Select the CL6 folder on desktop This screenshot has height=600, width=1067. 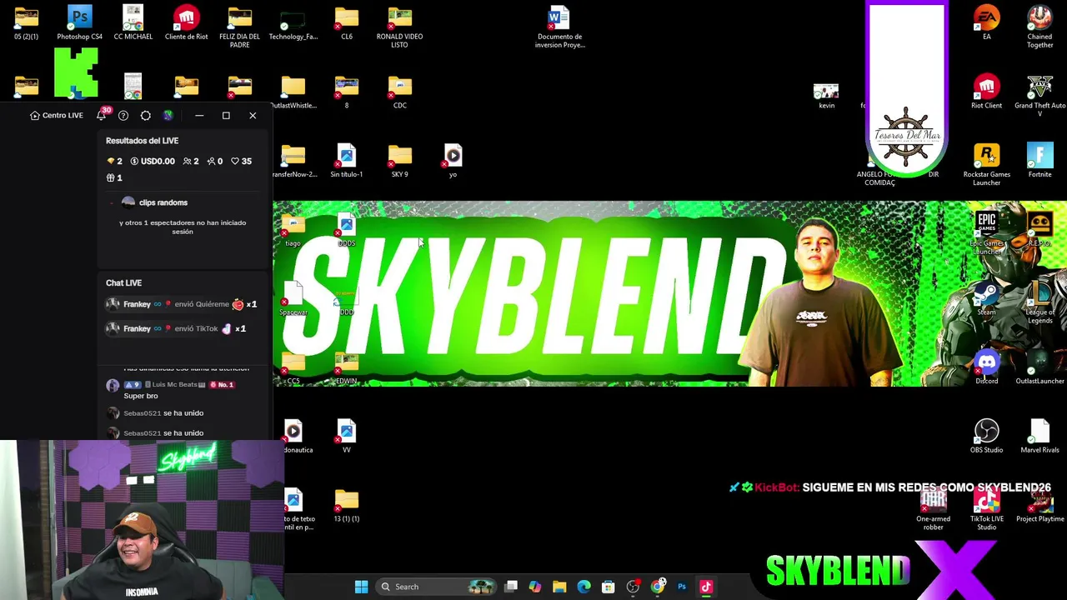point(346,22)
